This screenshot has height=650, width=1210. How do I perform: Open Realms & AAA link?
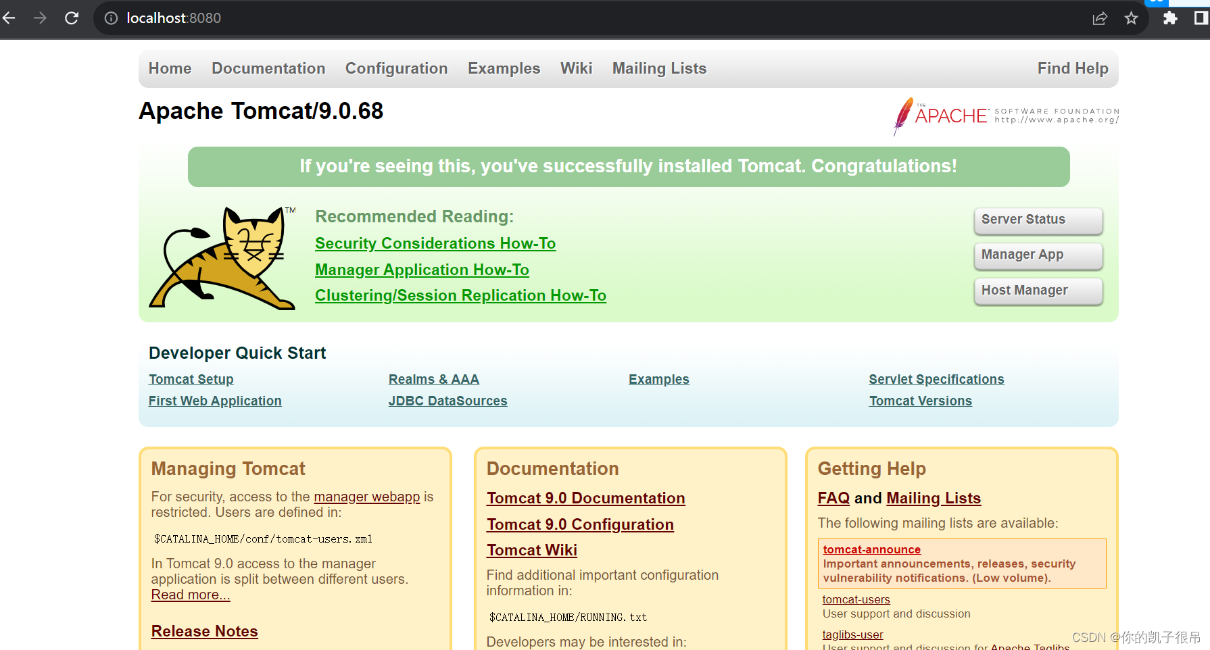[434, 379]
